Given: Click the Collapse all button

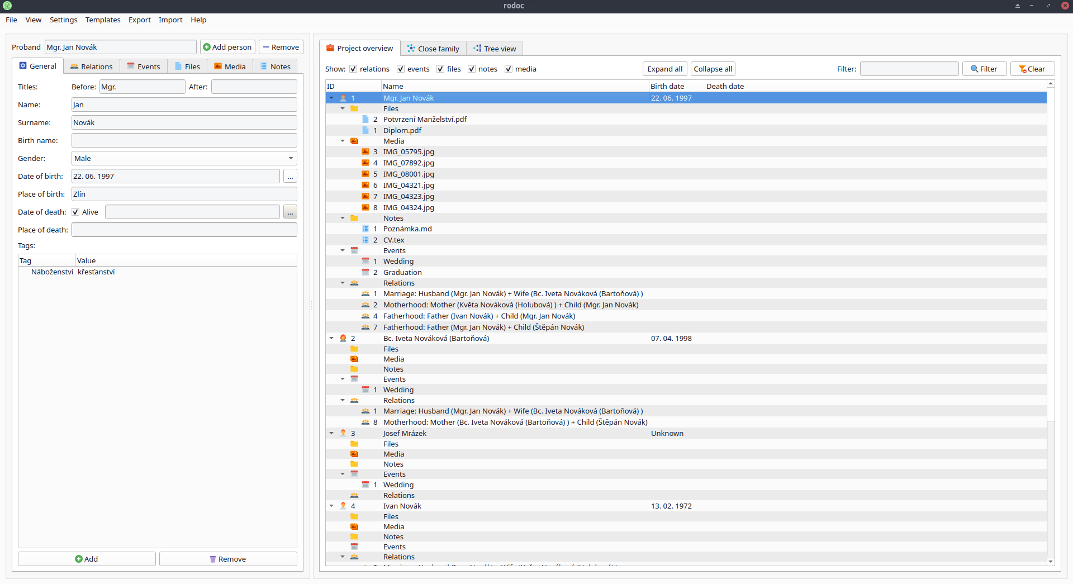Looking at the screenshot, I should [713, 69].
